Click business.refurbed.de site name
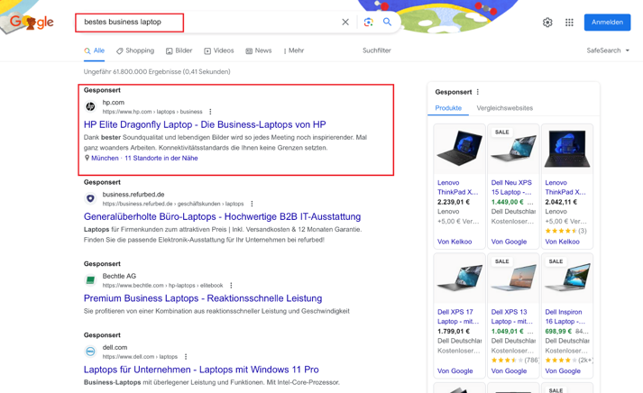The image size is (643, 393). [133, 194]
